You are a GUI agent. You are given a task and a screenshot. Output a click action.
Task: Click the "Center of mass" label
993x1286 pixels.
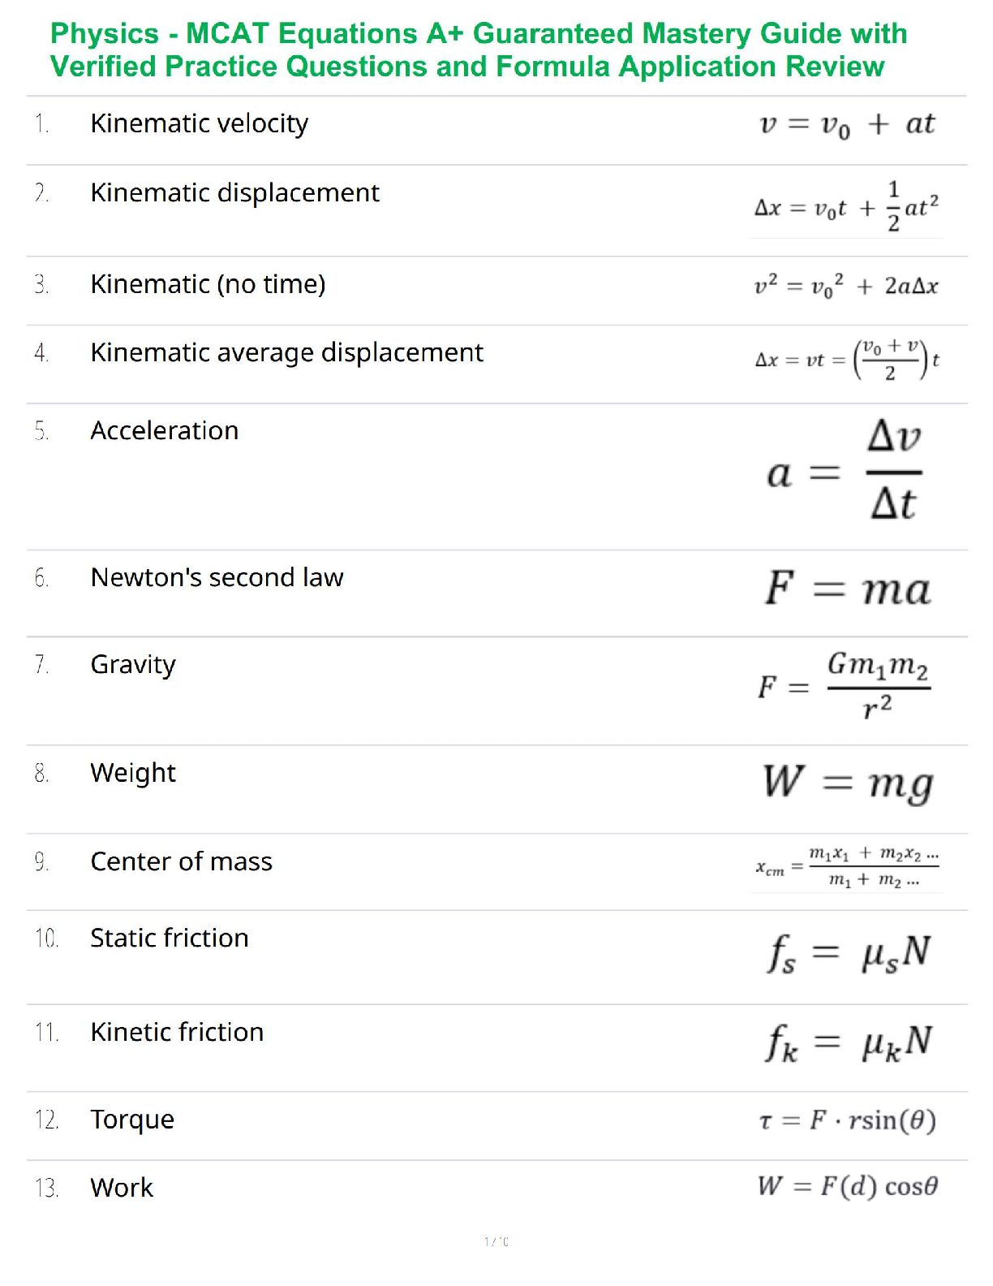181,861
